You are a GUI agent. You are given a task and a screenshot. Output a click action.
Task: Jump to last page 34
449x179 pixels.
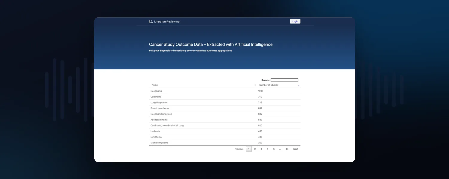tap(287, 149)
